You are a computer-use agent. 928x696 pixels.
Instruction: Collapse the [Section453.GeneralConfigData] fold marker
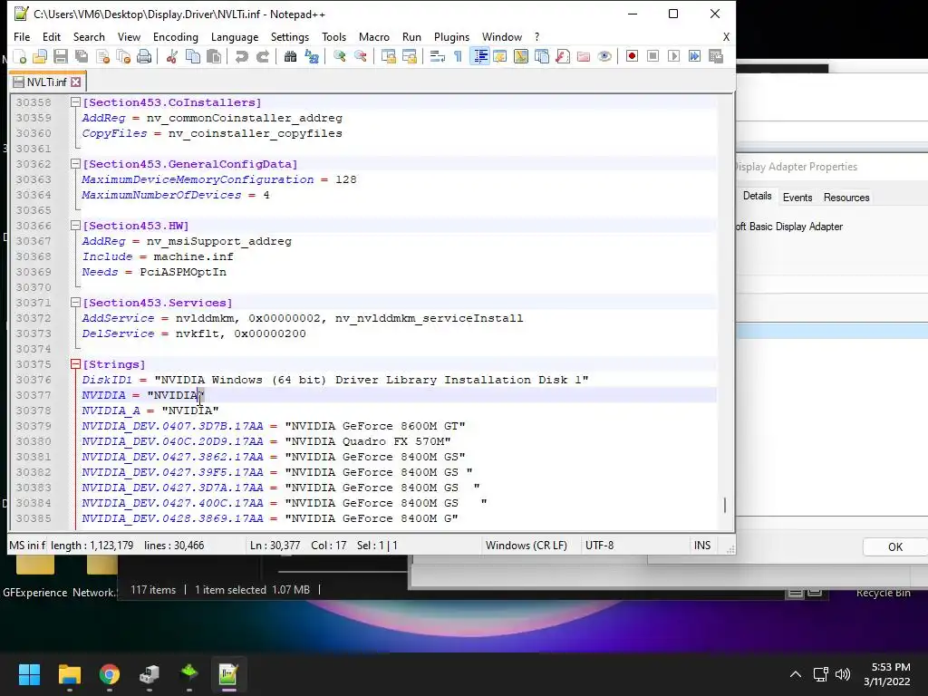[75, 164]
